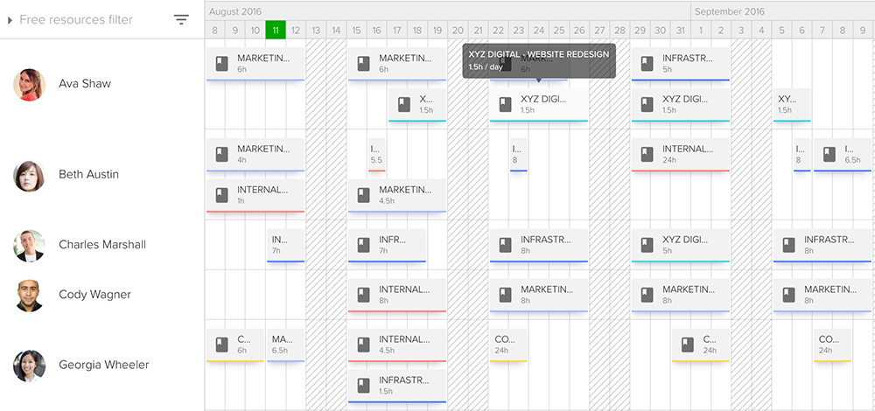Expand the Free resources filter arrow
The height and width of the screenshot is (411, 875).
click(x=10, y=19)
